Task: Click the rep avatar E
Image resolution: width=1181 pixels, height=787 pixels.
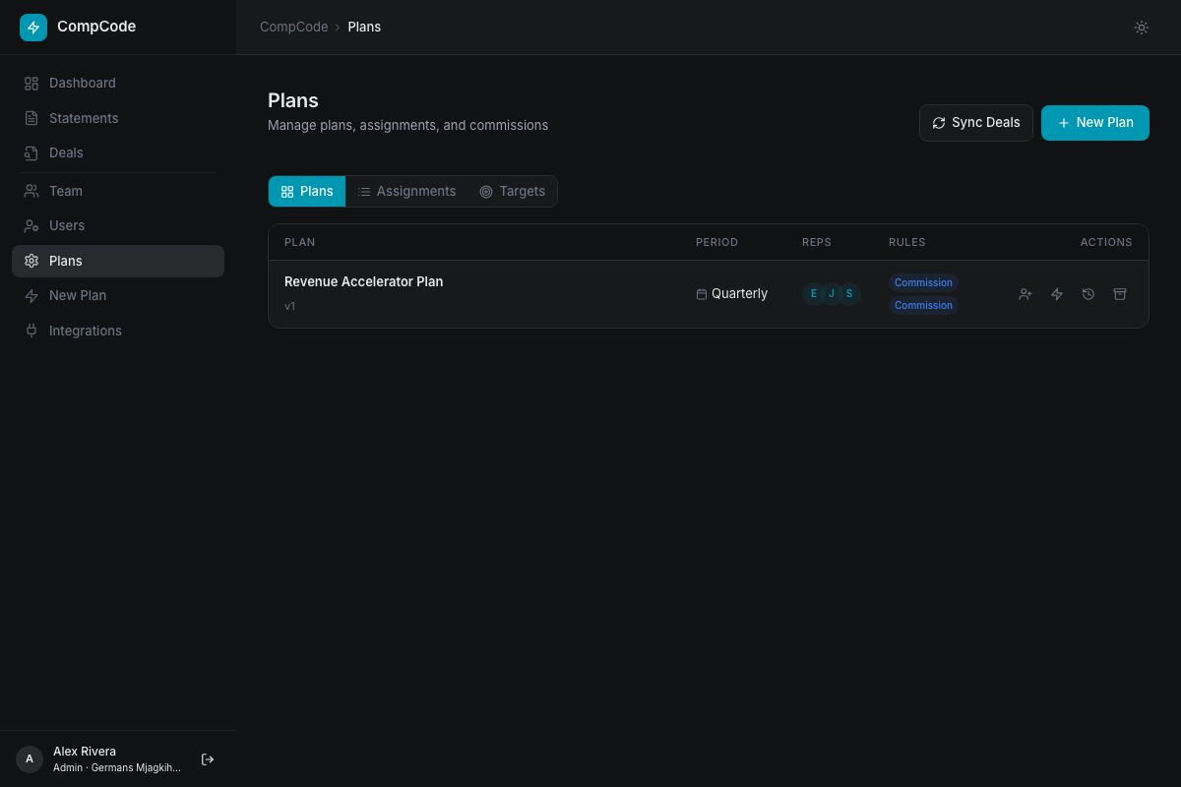Action: click(814, 293)
